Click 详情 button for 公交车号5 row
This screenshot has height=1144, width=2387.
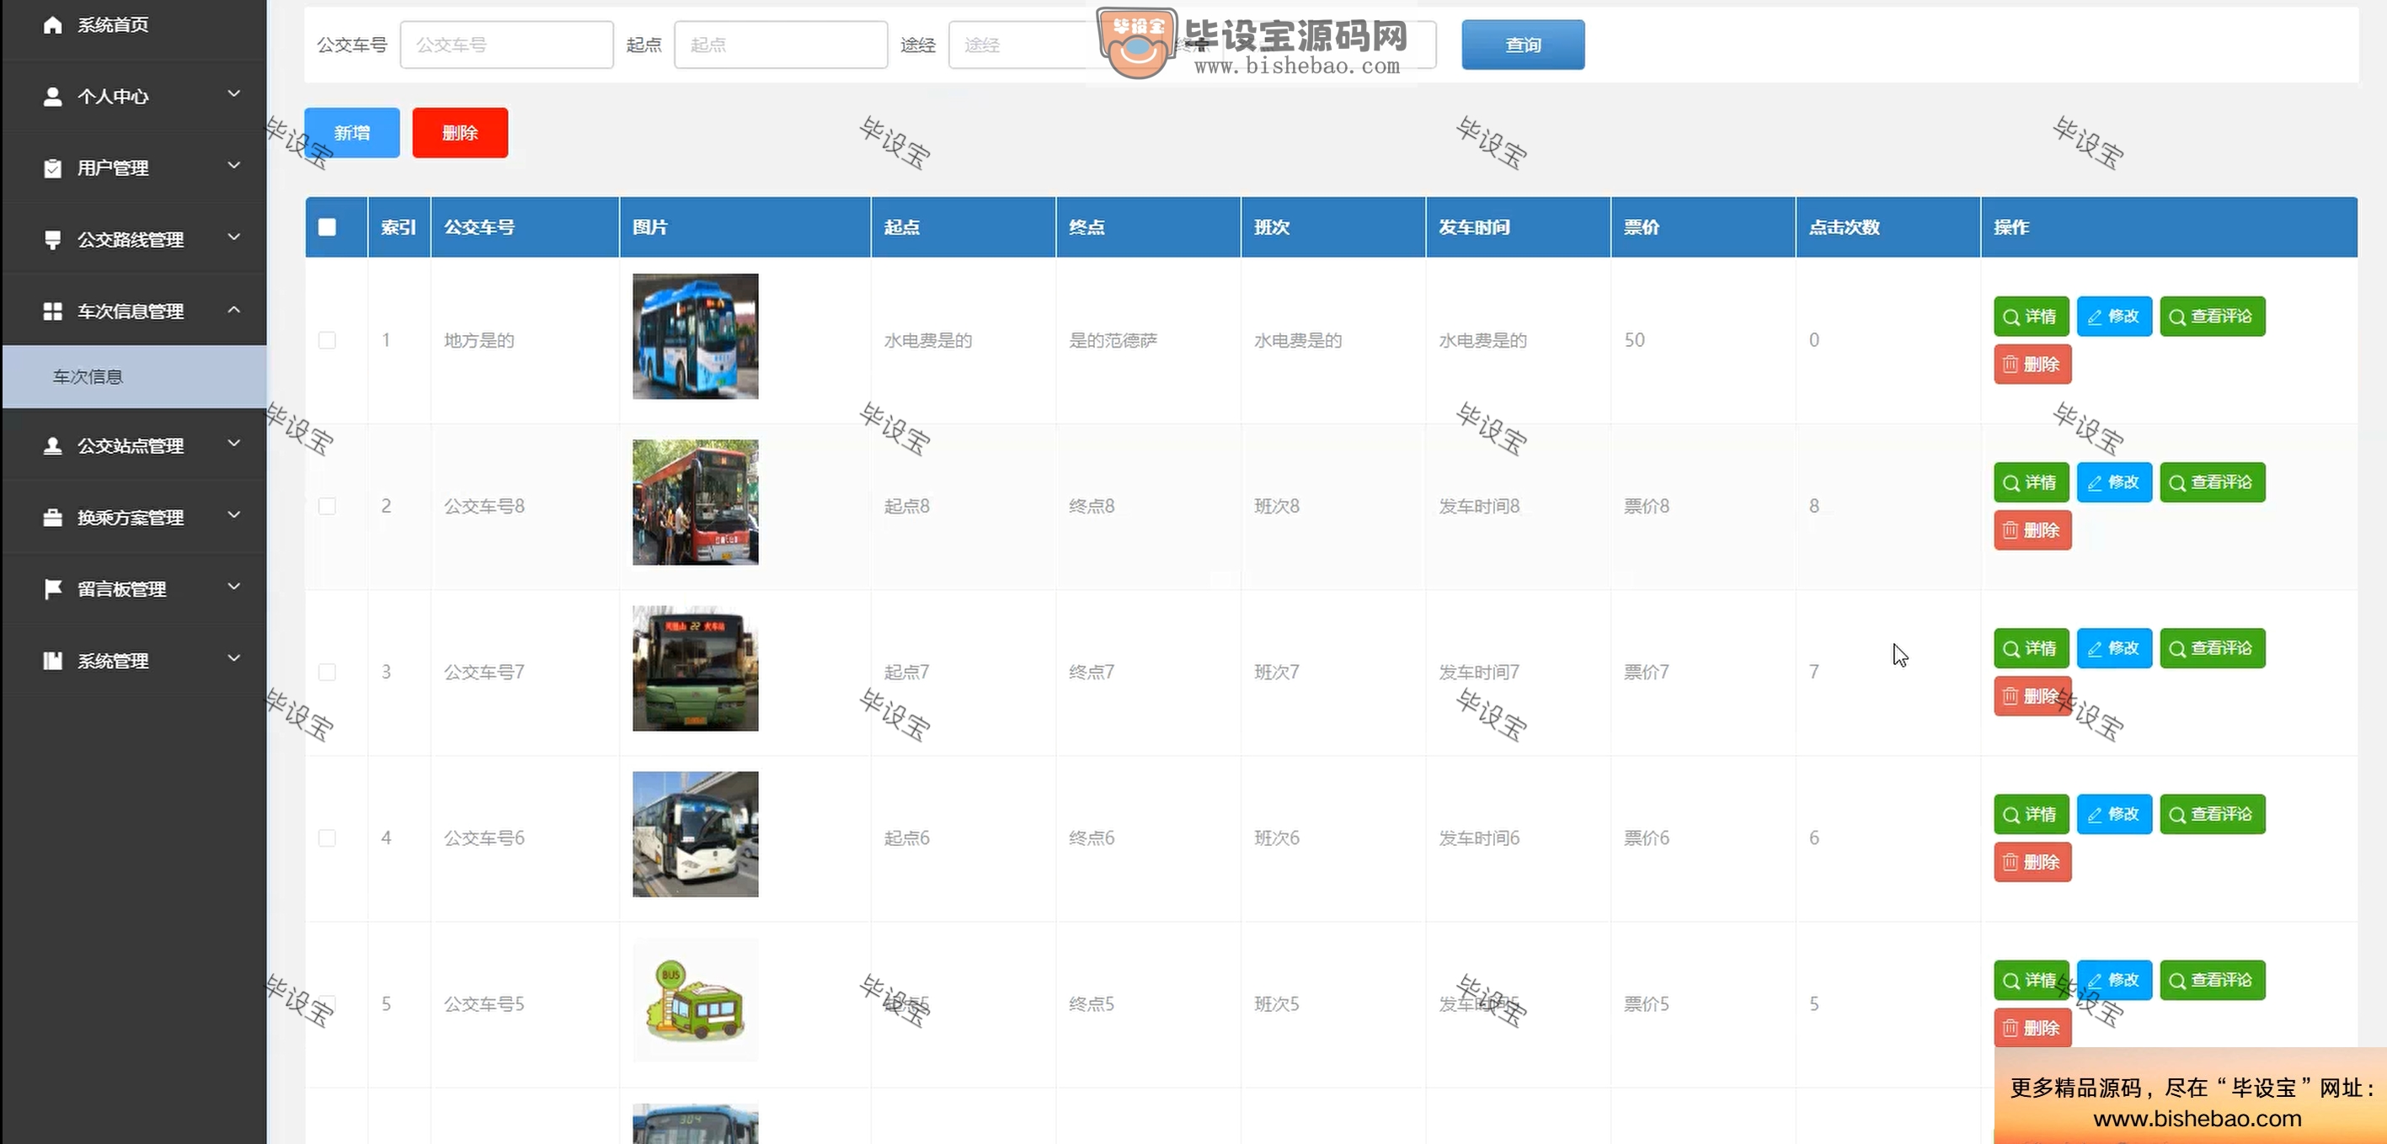[2032, 980]
